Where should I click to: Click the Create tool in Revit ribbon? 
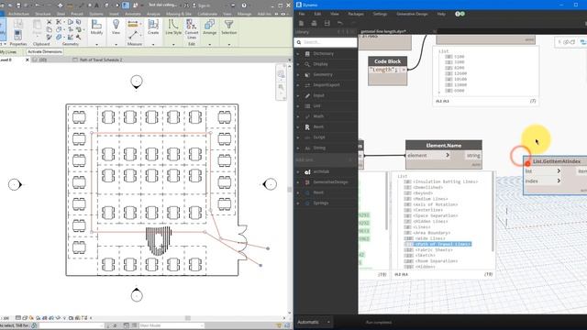[x=153, y=27]
